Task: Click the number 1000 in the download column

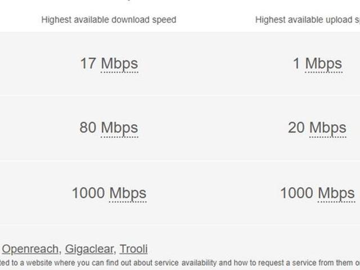Action: 88,193
